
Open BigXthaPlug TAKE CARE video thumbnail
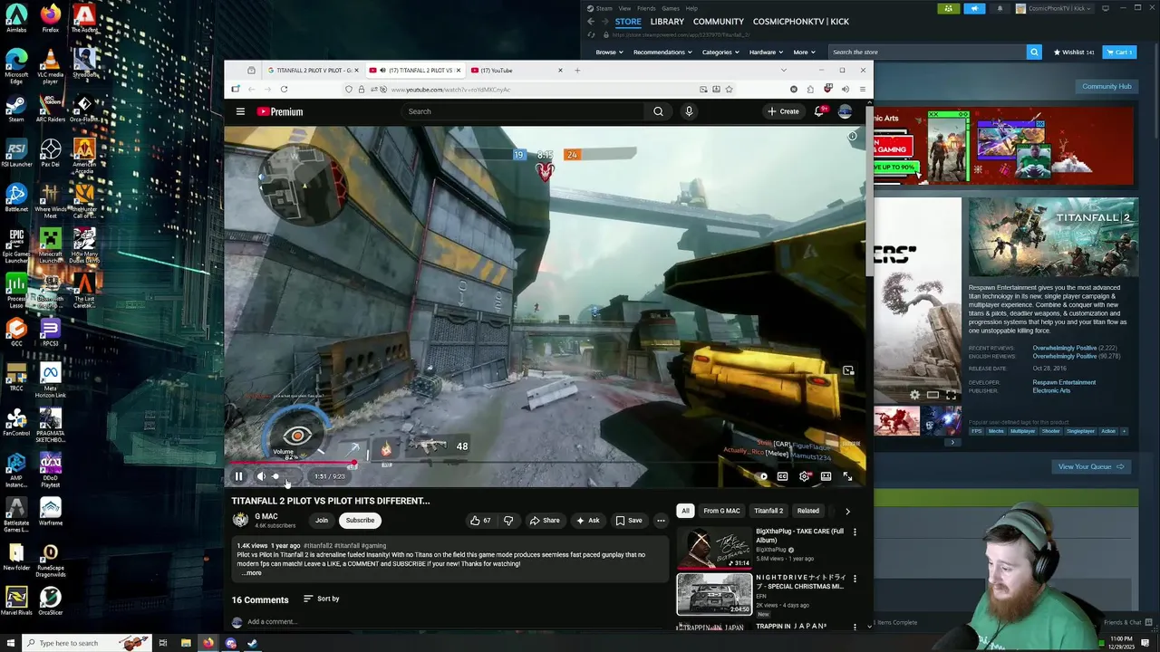pyautogui.click(x=714, y=547)
